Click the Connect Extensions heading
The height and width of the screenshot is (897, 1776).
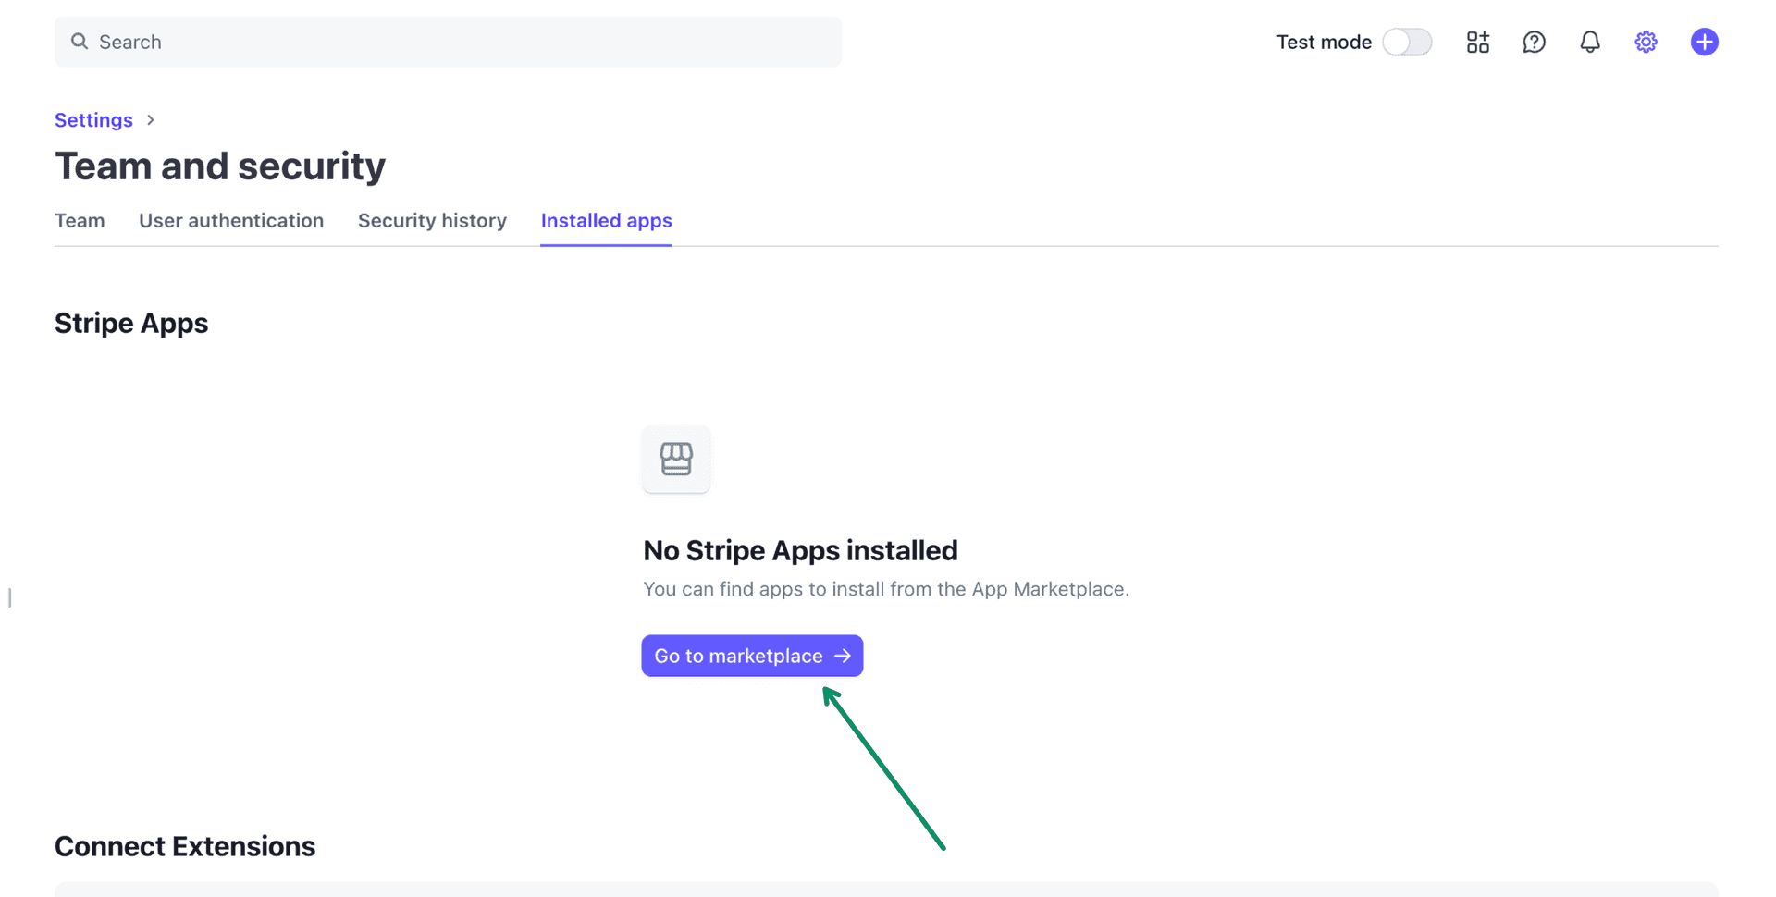click(x=185, y=846)
